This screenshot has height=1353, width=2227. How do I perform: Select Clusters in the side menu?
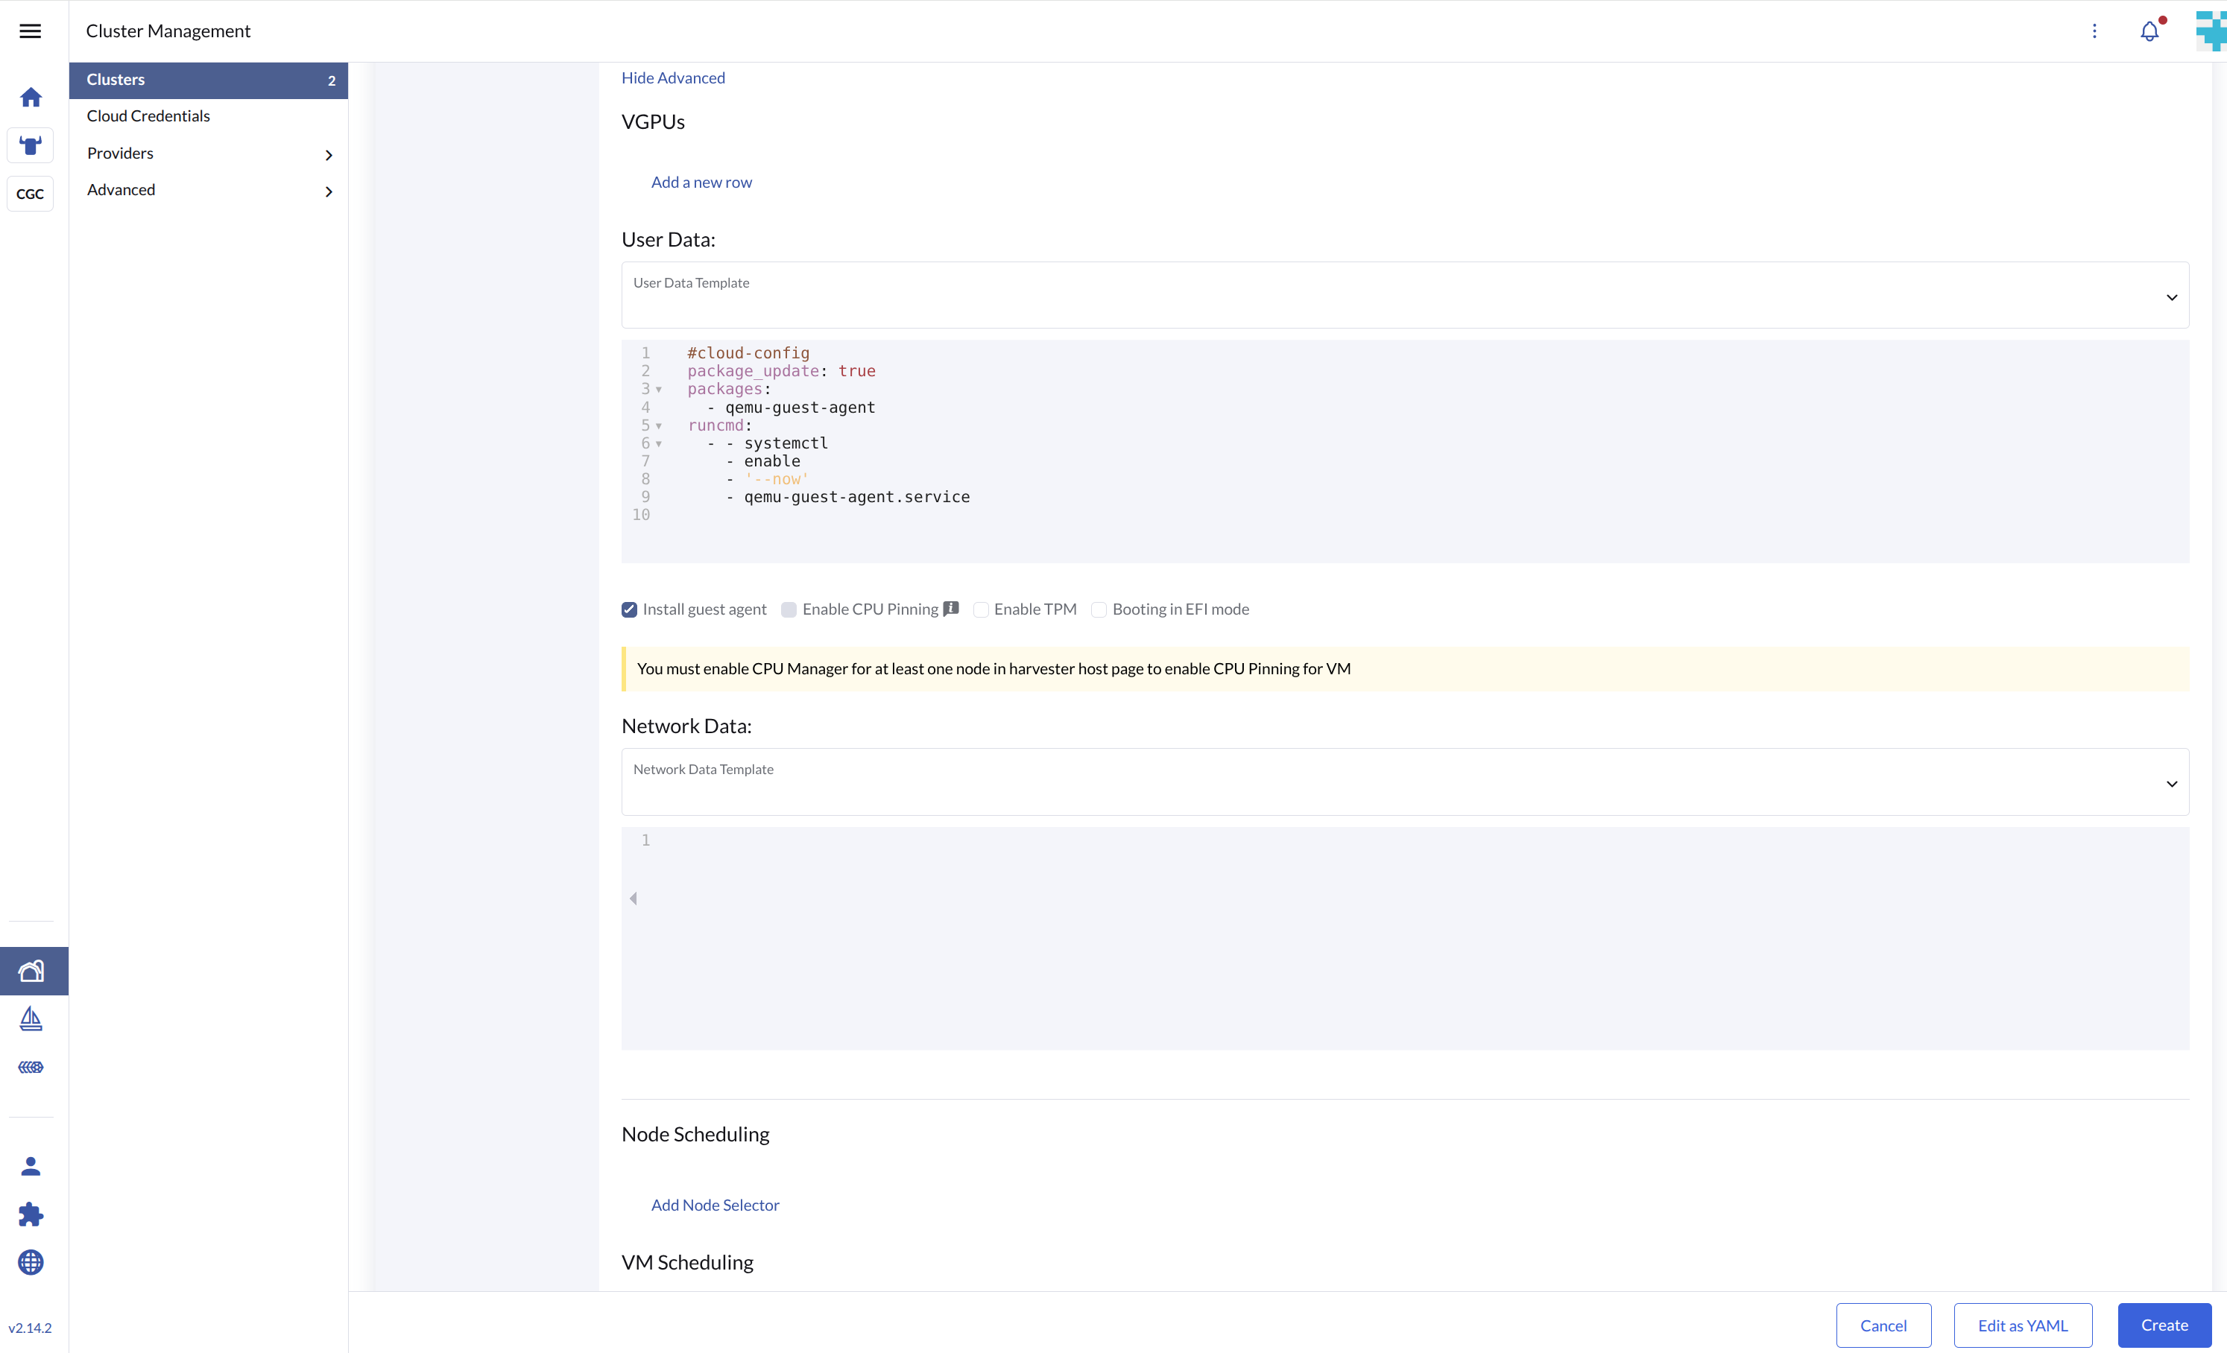[x=209, y=80]
